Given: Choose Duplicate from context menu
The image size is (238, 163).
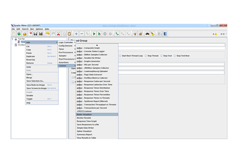Looking at the screenshot, I should (x=42, y=56).
